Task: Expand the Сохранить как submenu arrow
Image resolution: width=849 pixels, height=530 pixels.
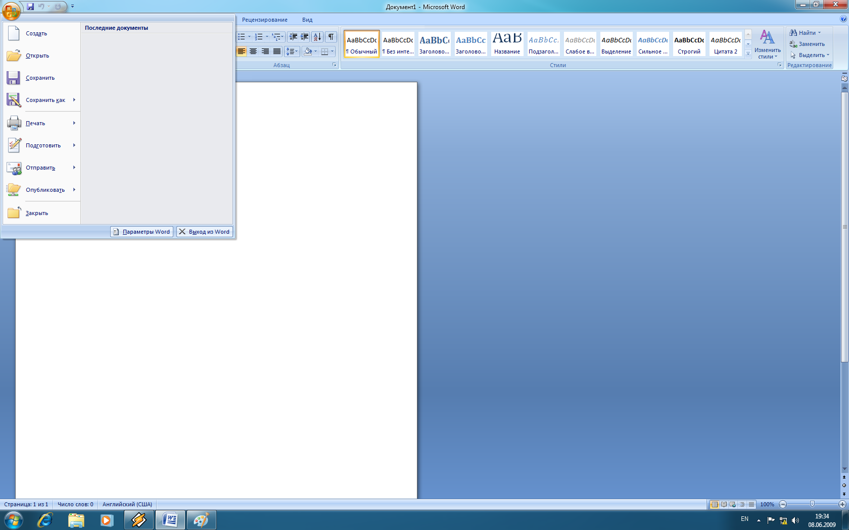Action: [74, 100]
